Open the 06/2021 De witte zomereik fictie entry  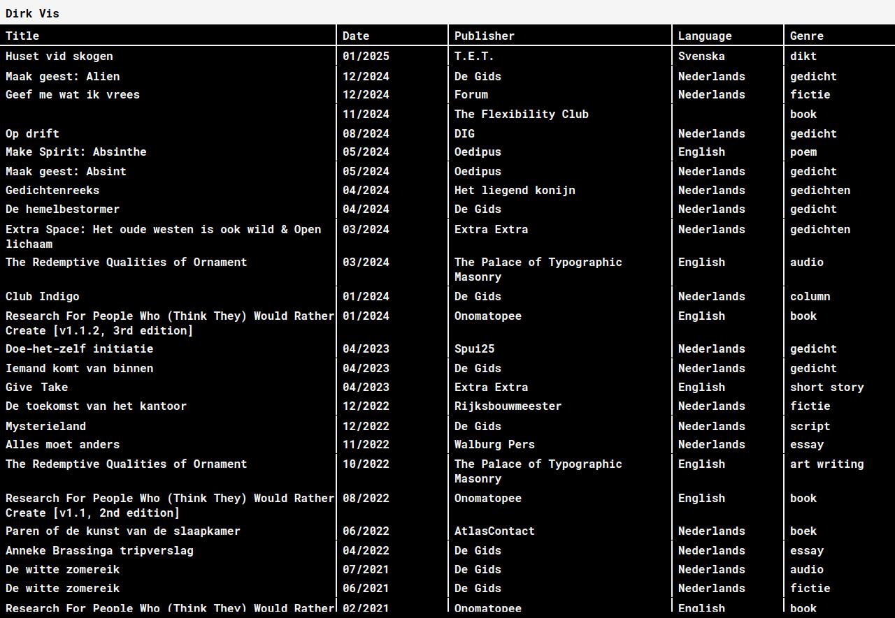(x=63, y=588)
